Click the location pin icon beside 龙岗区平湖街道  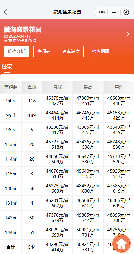pyautogui.click(x=6, y=41)
